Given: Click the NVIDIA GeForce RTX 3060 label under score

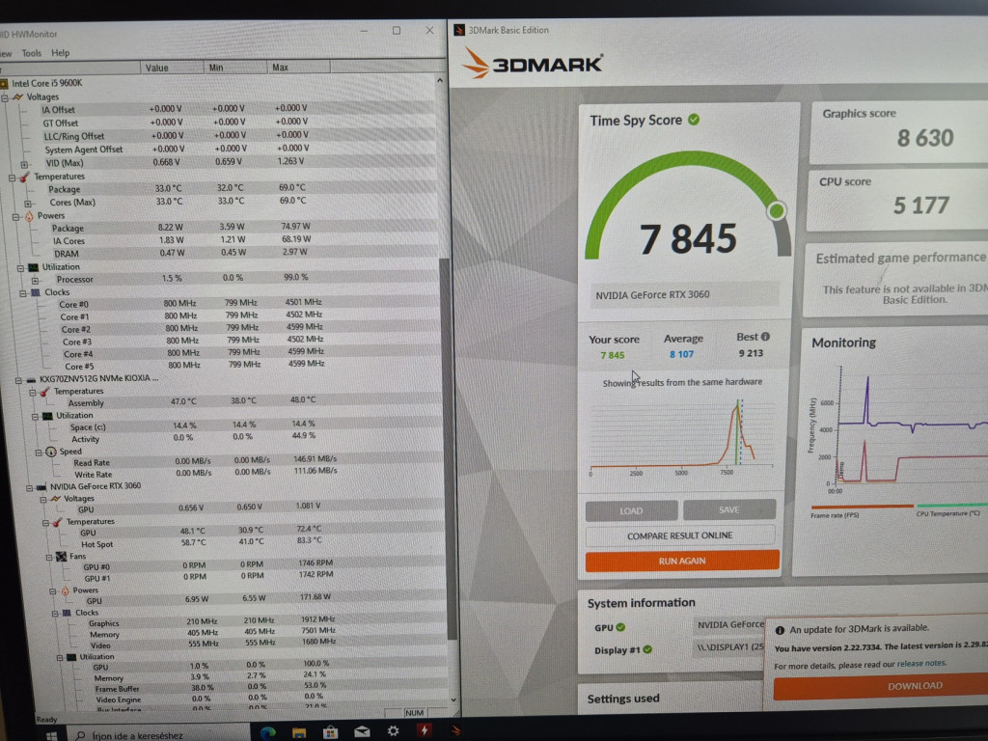Looking at the screenshot, I should pos(653,294).
